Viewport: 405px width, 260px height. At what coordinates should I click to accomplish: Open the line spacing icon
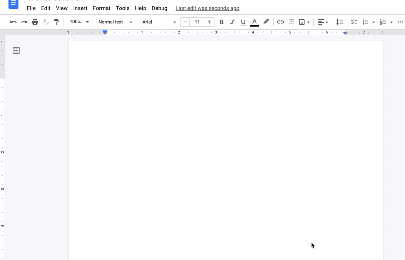[340, 22]
